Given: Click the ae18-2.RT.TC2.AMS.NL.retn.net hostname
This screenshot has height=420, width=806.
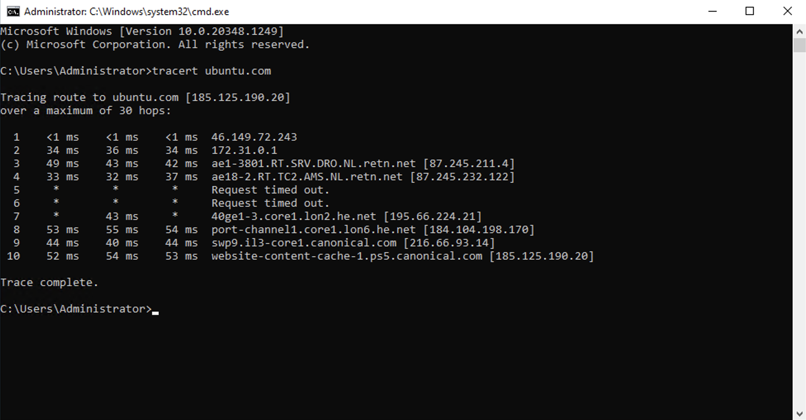Looking at the screenshot, I should tap(307, 177).
